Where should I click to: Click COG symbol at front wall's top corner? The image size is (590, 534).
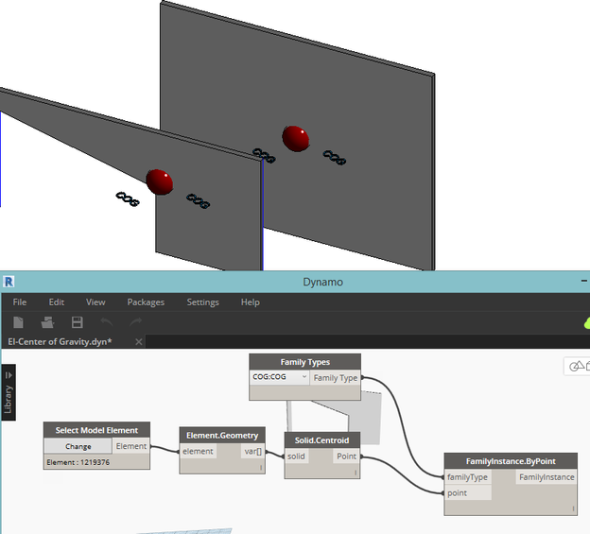[x=264, y=156]
